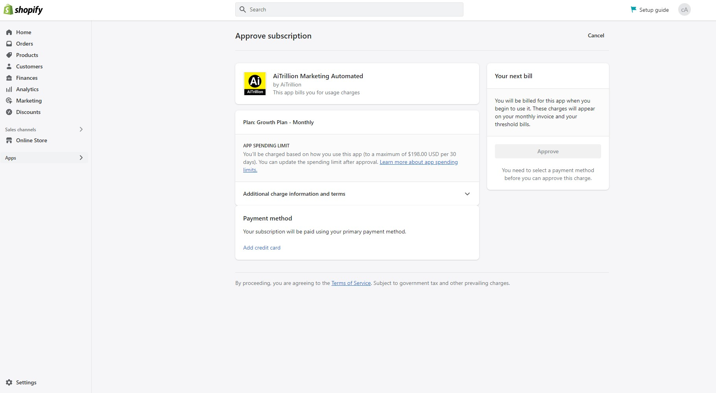Click the Discounts percent badge icon
Screen dimensions: 716x393
click(9, 112)
